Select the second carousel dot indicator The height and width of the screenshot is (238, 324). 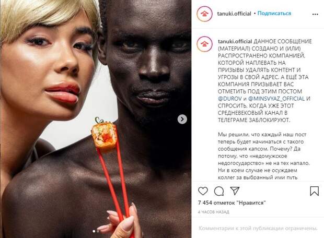(x=98, y=231)
